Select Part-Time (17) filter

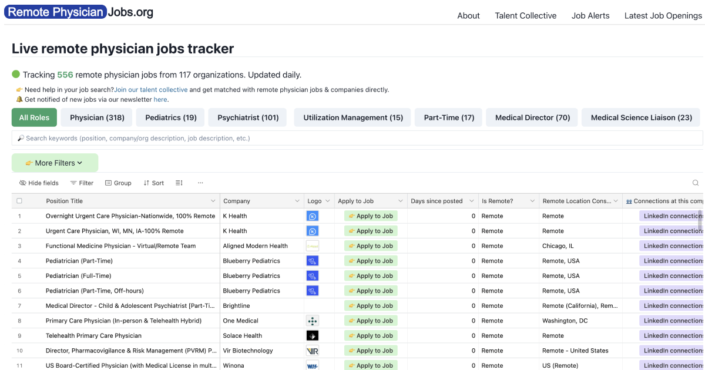(449, 117)
